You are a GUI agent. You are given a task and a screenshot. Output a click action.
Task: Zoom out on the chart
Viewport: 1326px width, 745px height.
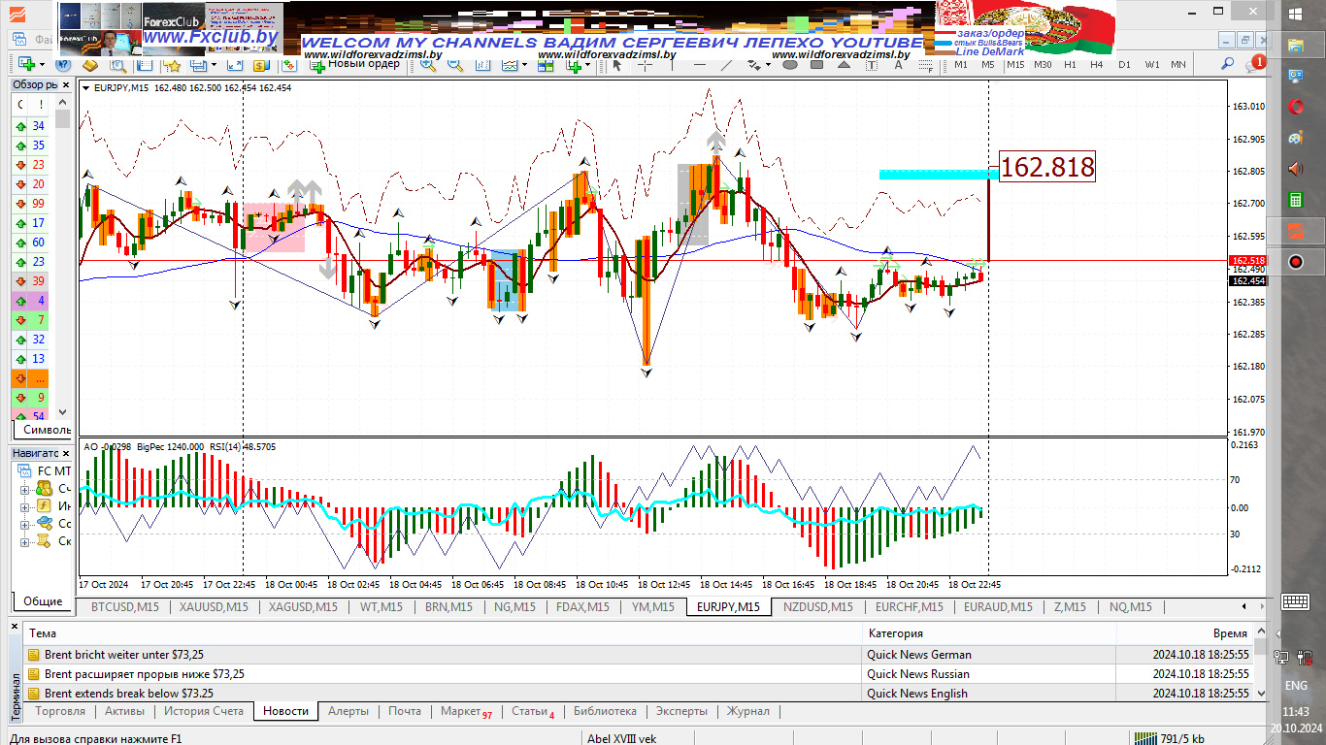454,65
